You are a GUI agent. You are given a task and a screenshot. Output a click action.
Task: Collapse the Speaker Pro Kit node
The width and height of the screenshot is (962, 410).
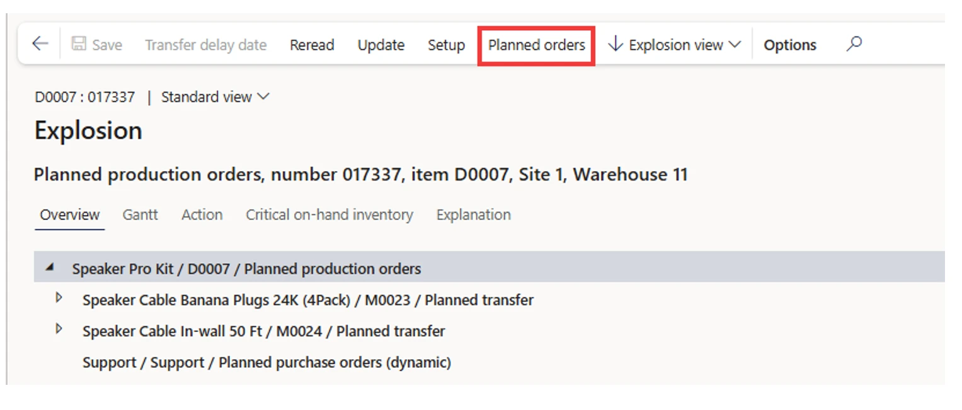tap(50, 268)
